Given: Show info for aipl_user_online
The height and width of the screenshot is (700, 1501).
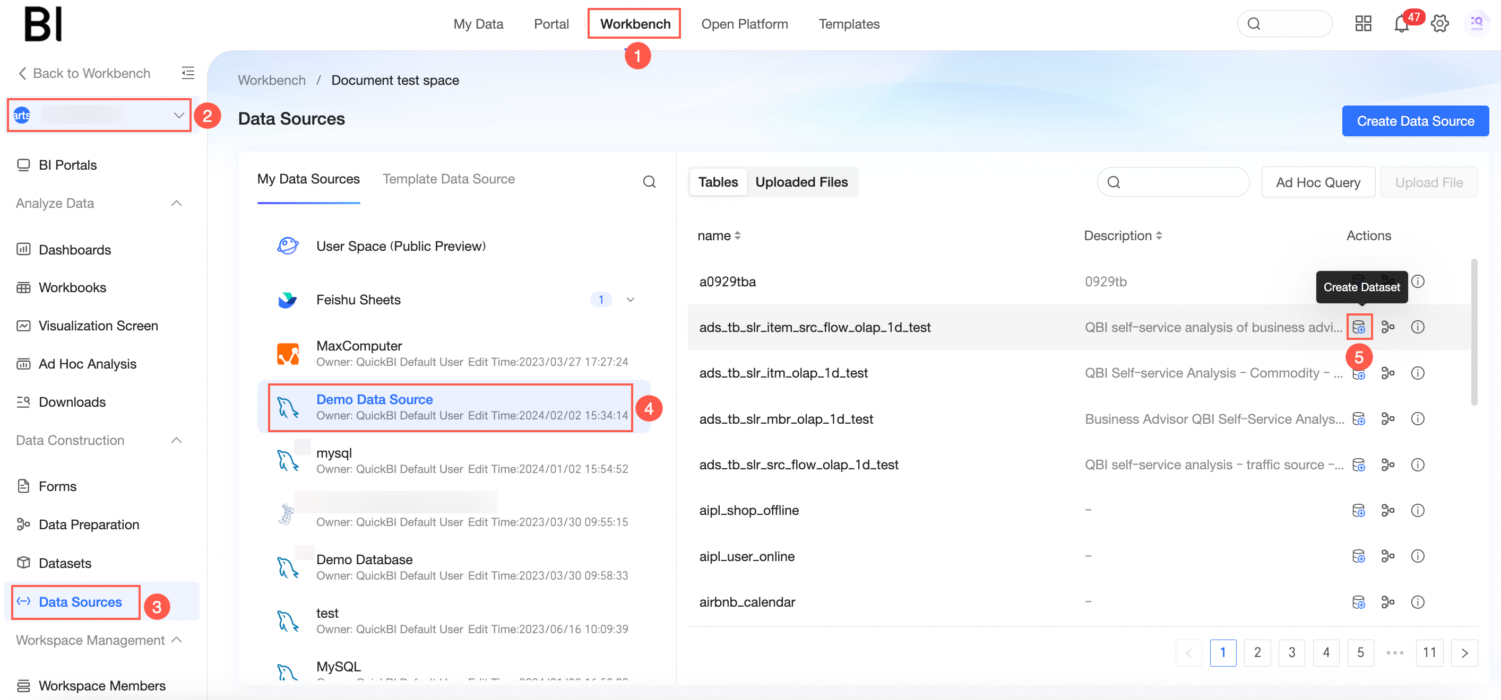Looking at the screenshot, I should [x=1418, y=556].
